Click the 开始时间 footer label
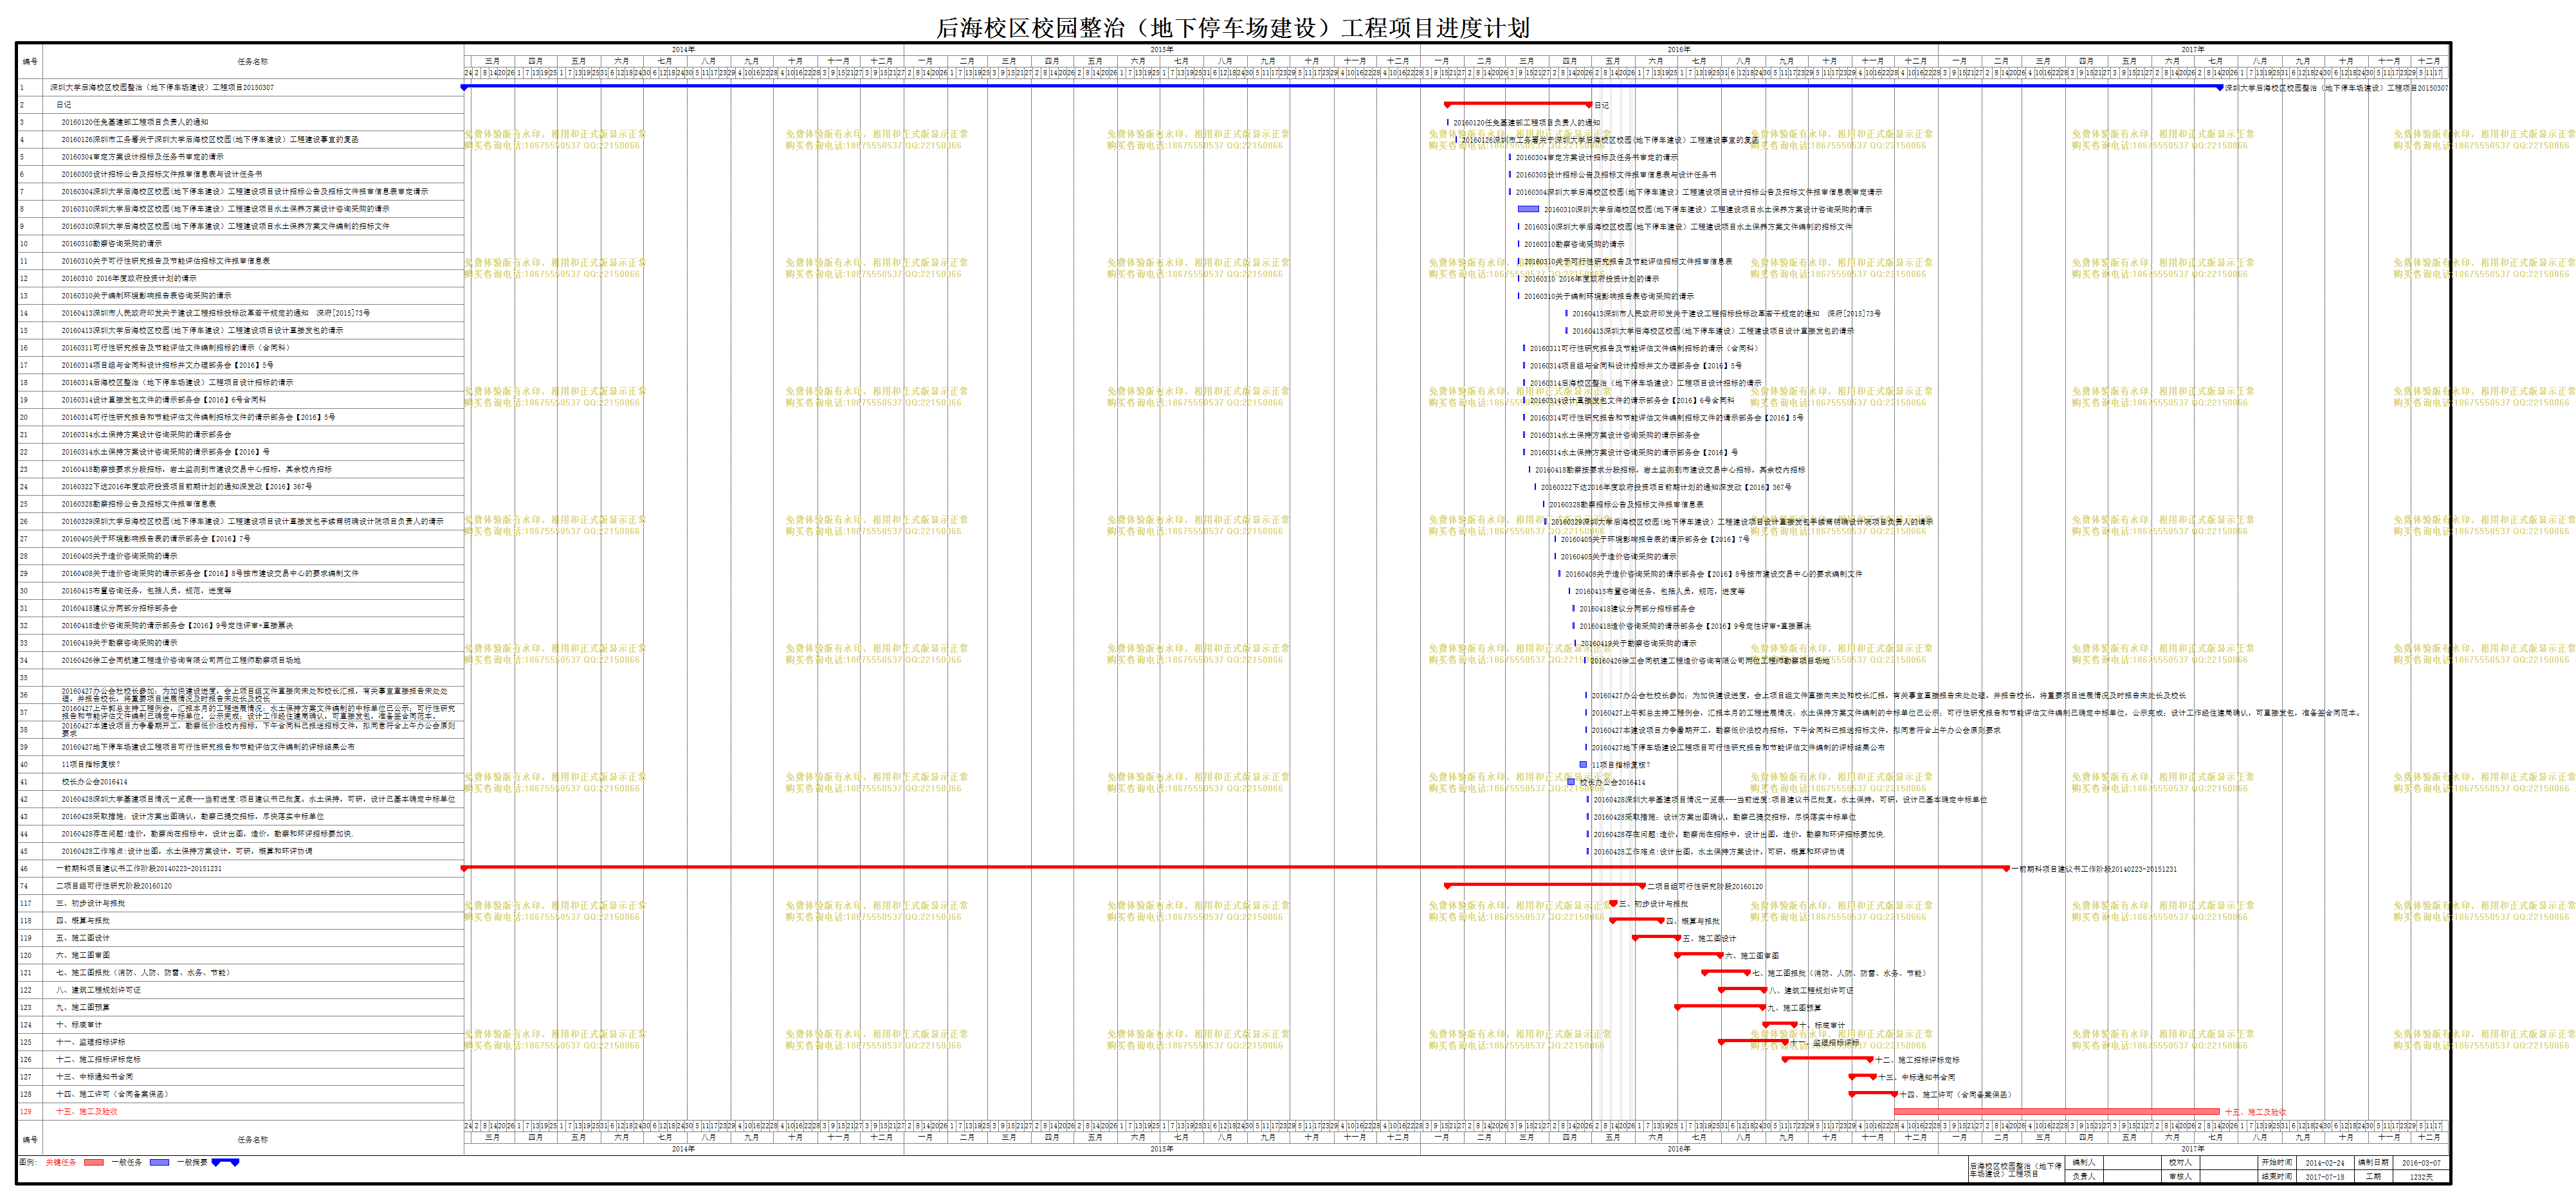 click(2277, 1163)
